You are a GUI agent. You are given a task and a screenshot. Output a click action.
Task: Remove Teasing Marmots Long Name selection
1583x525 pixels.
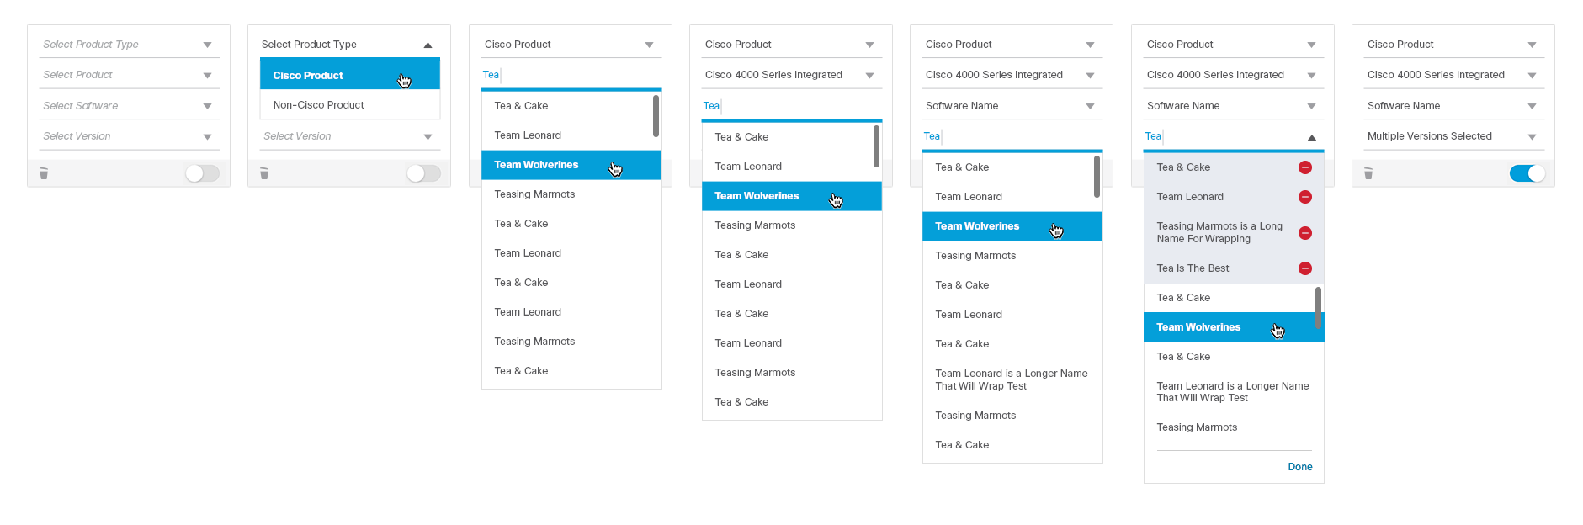pos(1304,233)
